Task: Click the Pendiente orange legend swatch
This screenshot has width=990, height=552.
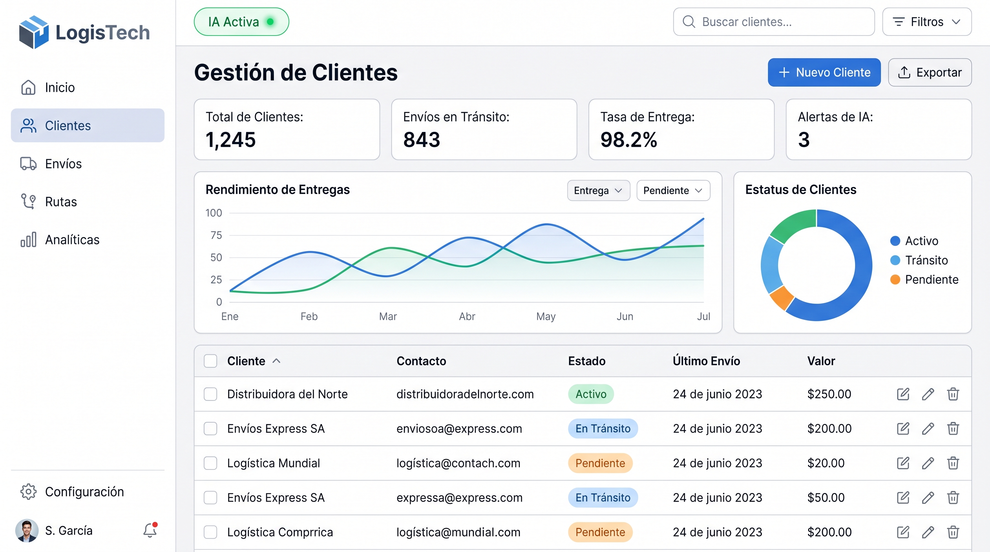Action: (x=895, y=280)
